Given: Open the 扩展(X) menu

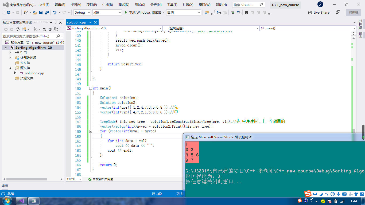Looking at the screenshot, I should coord(188,5).
